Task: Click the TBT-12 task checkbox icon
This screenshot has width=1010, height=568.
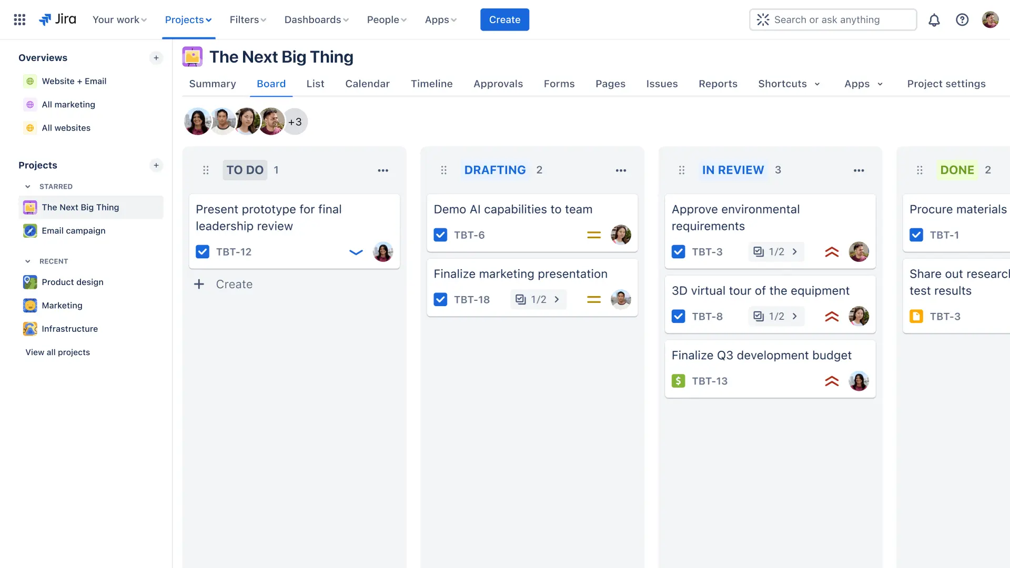Action: pos(203,252)
